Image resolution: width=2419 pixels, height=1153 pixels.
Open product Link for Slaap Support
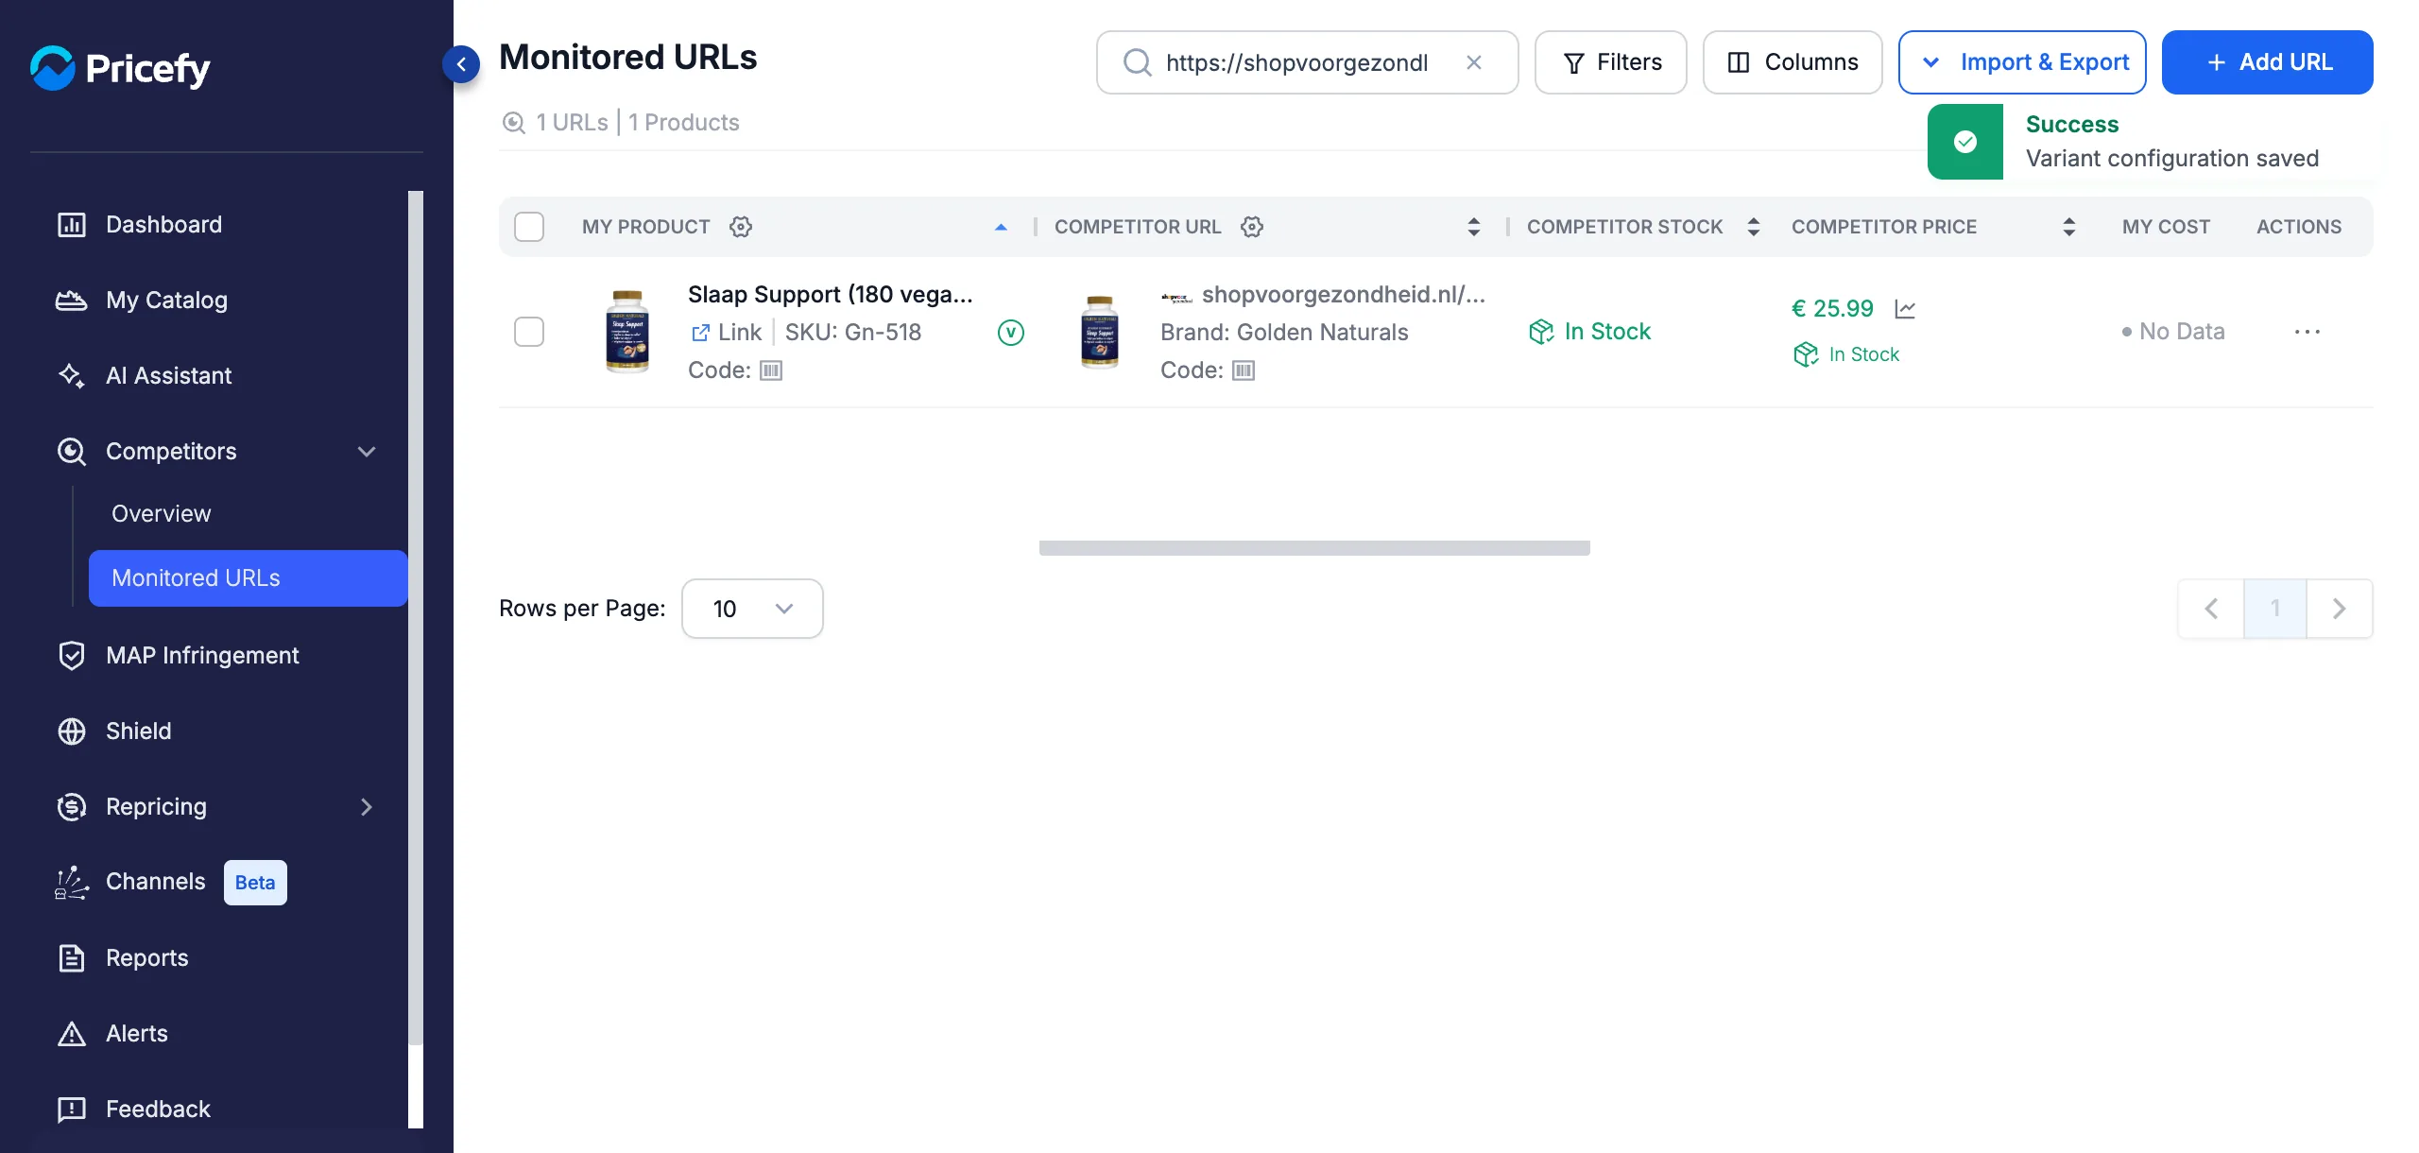point(726,333)
